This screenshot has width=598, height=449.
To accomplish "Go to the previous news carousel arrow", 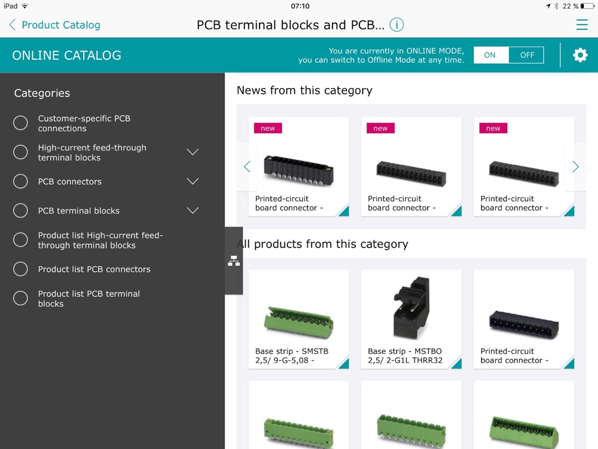I will coord(247,166).
